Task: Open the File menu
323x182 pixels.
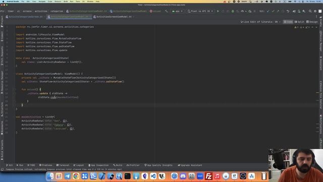Action: coord(23,2)
